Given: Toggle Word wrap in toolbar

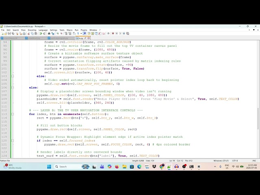Looking at the screenshot, I should [74, 33].
